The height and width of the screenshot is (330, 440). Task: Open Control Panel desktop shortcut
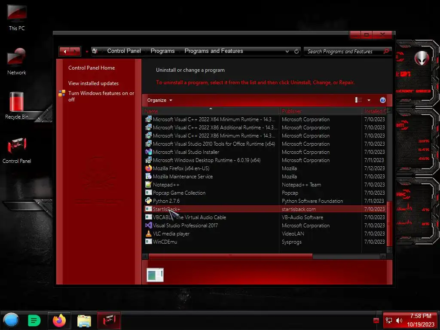coord(17,150)
